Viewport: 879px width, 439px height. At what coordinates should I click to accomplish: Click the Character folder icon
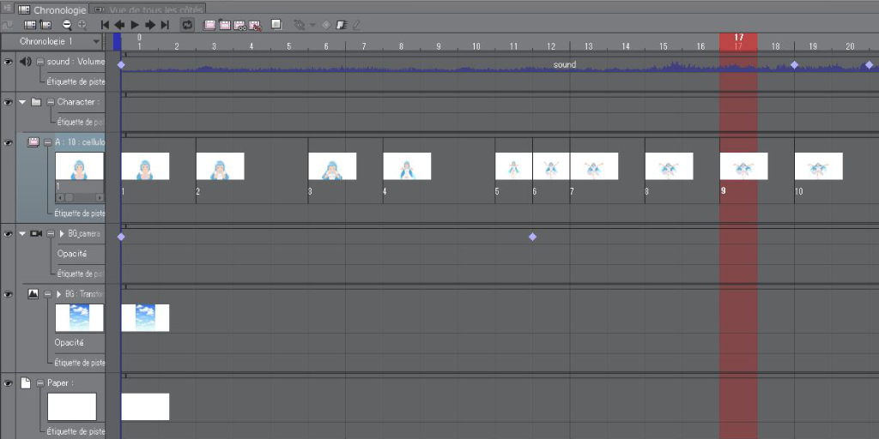click(36, 102)
